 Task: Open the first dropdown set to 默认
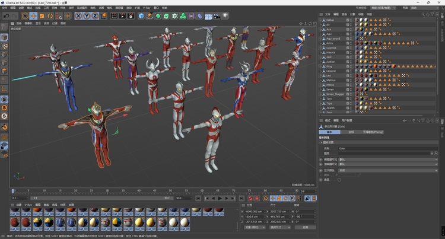(x=388, y=160)
